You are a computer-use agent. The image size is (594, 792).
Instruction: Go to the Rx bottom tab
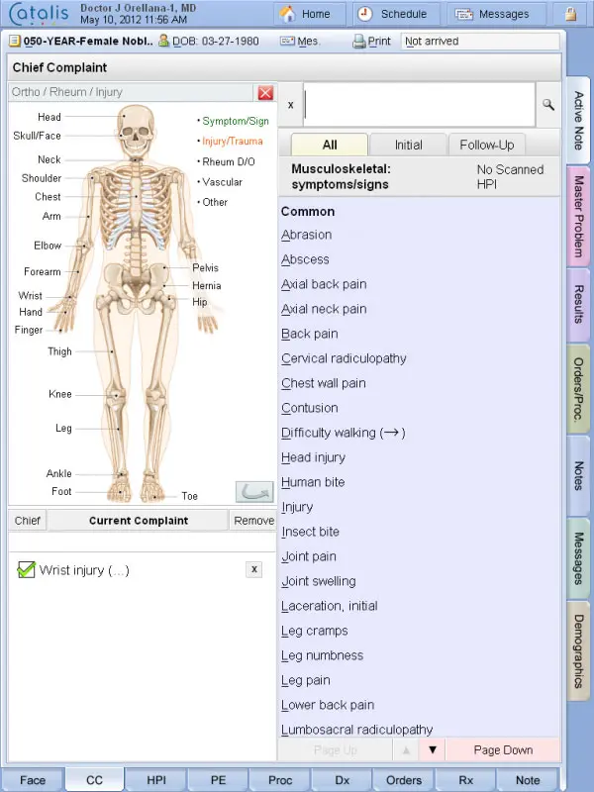pos(465,780)
